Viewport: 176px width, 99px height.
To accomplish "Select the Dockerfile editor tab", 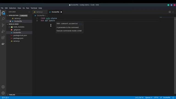I will pos(56,12).
